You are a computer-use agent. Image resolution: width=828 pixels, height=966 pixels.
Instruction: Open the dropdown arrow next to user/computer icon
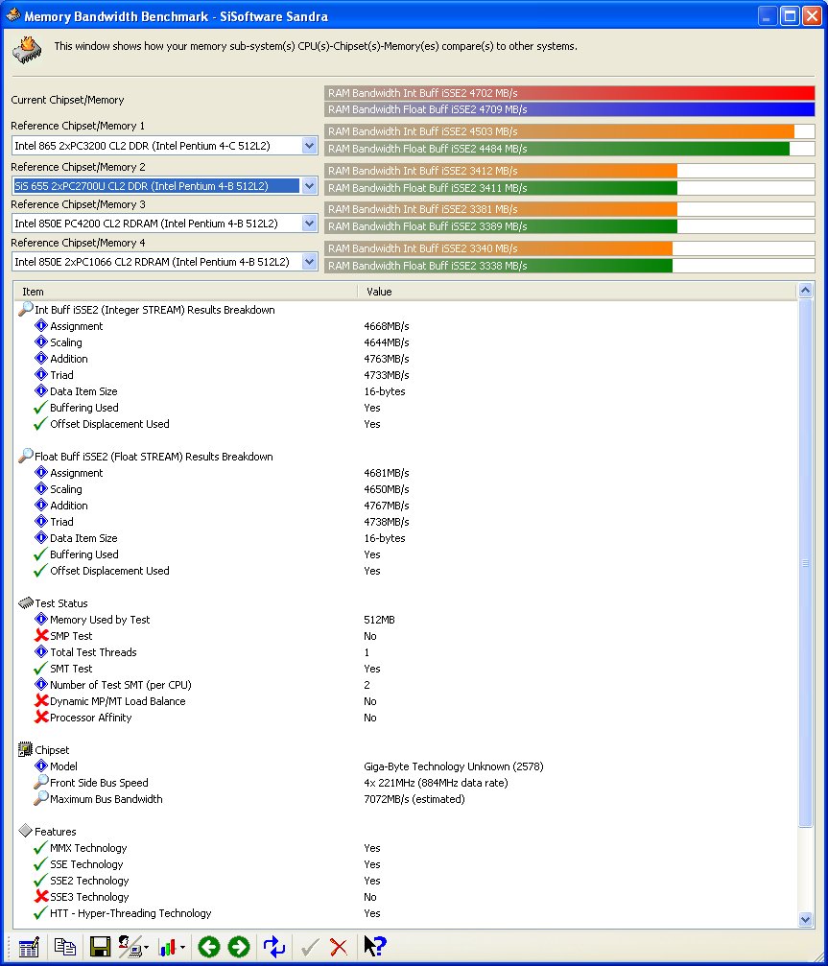146,948
